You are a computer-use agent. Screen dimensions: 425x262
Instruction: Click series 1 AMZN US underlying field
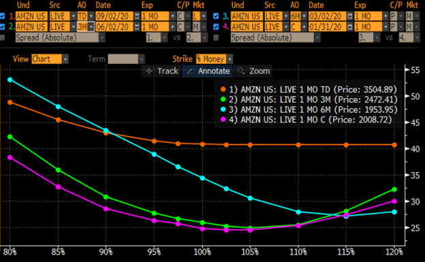tap(31, 16)
